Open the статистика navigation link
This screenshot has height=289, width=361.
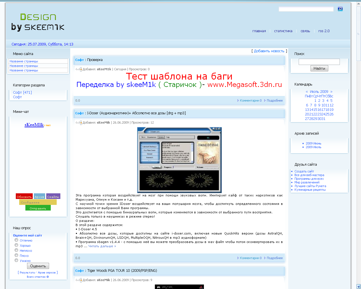283,31
